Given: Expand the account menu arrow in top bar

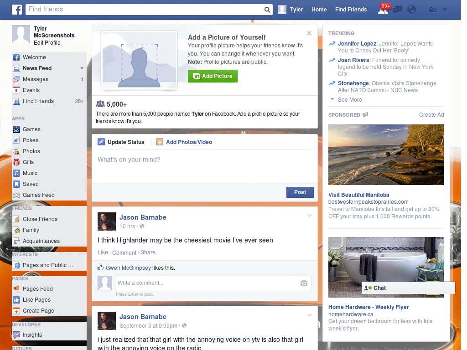Looking at the screenshot, I should pyautogui.click(x=445, y=10).
